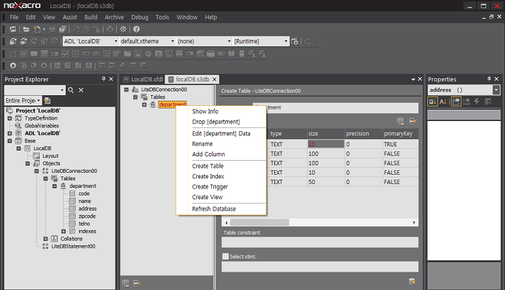
Task: Click the scrollbar right arrow under the column grid
Action: coord(414,223)
